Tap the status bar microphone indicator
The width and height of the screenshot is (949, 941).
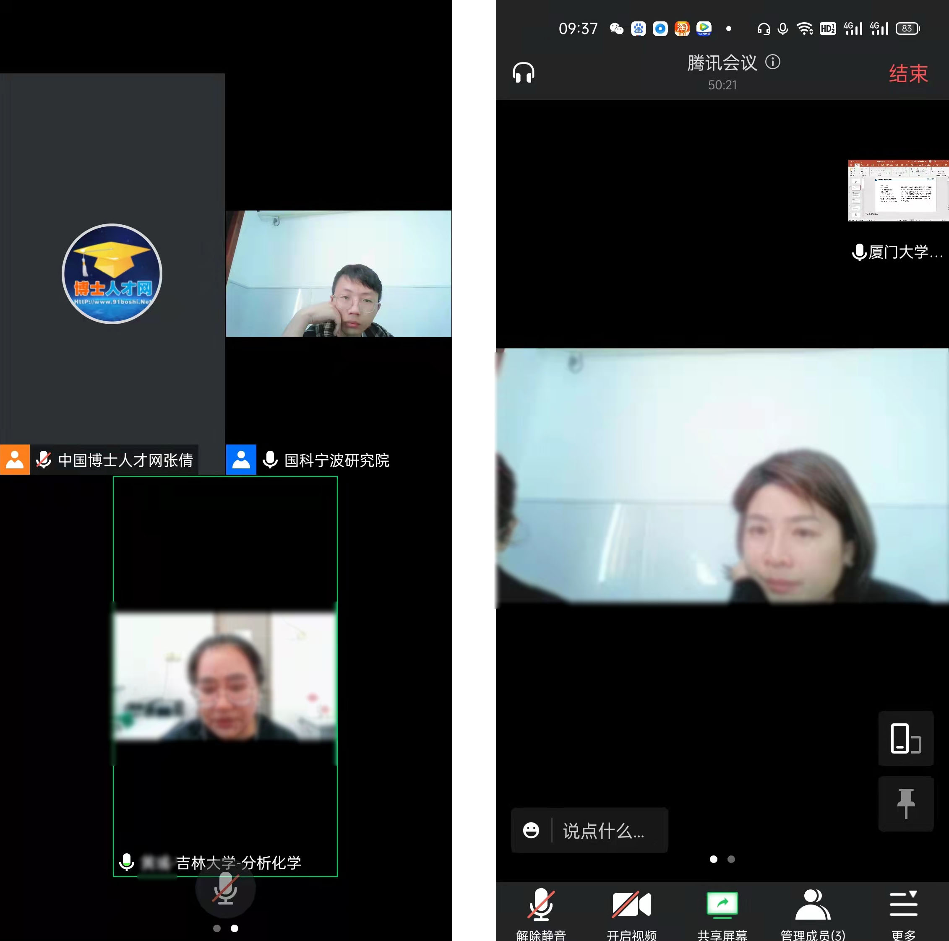coord(783,29)
